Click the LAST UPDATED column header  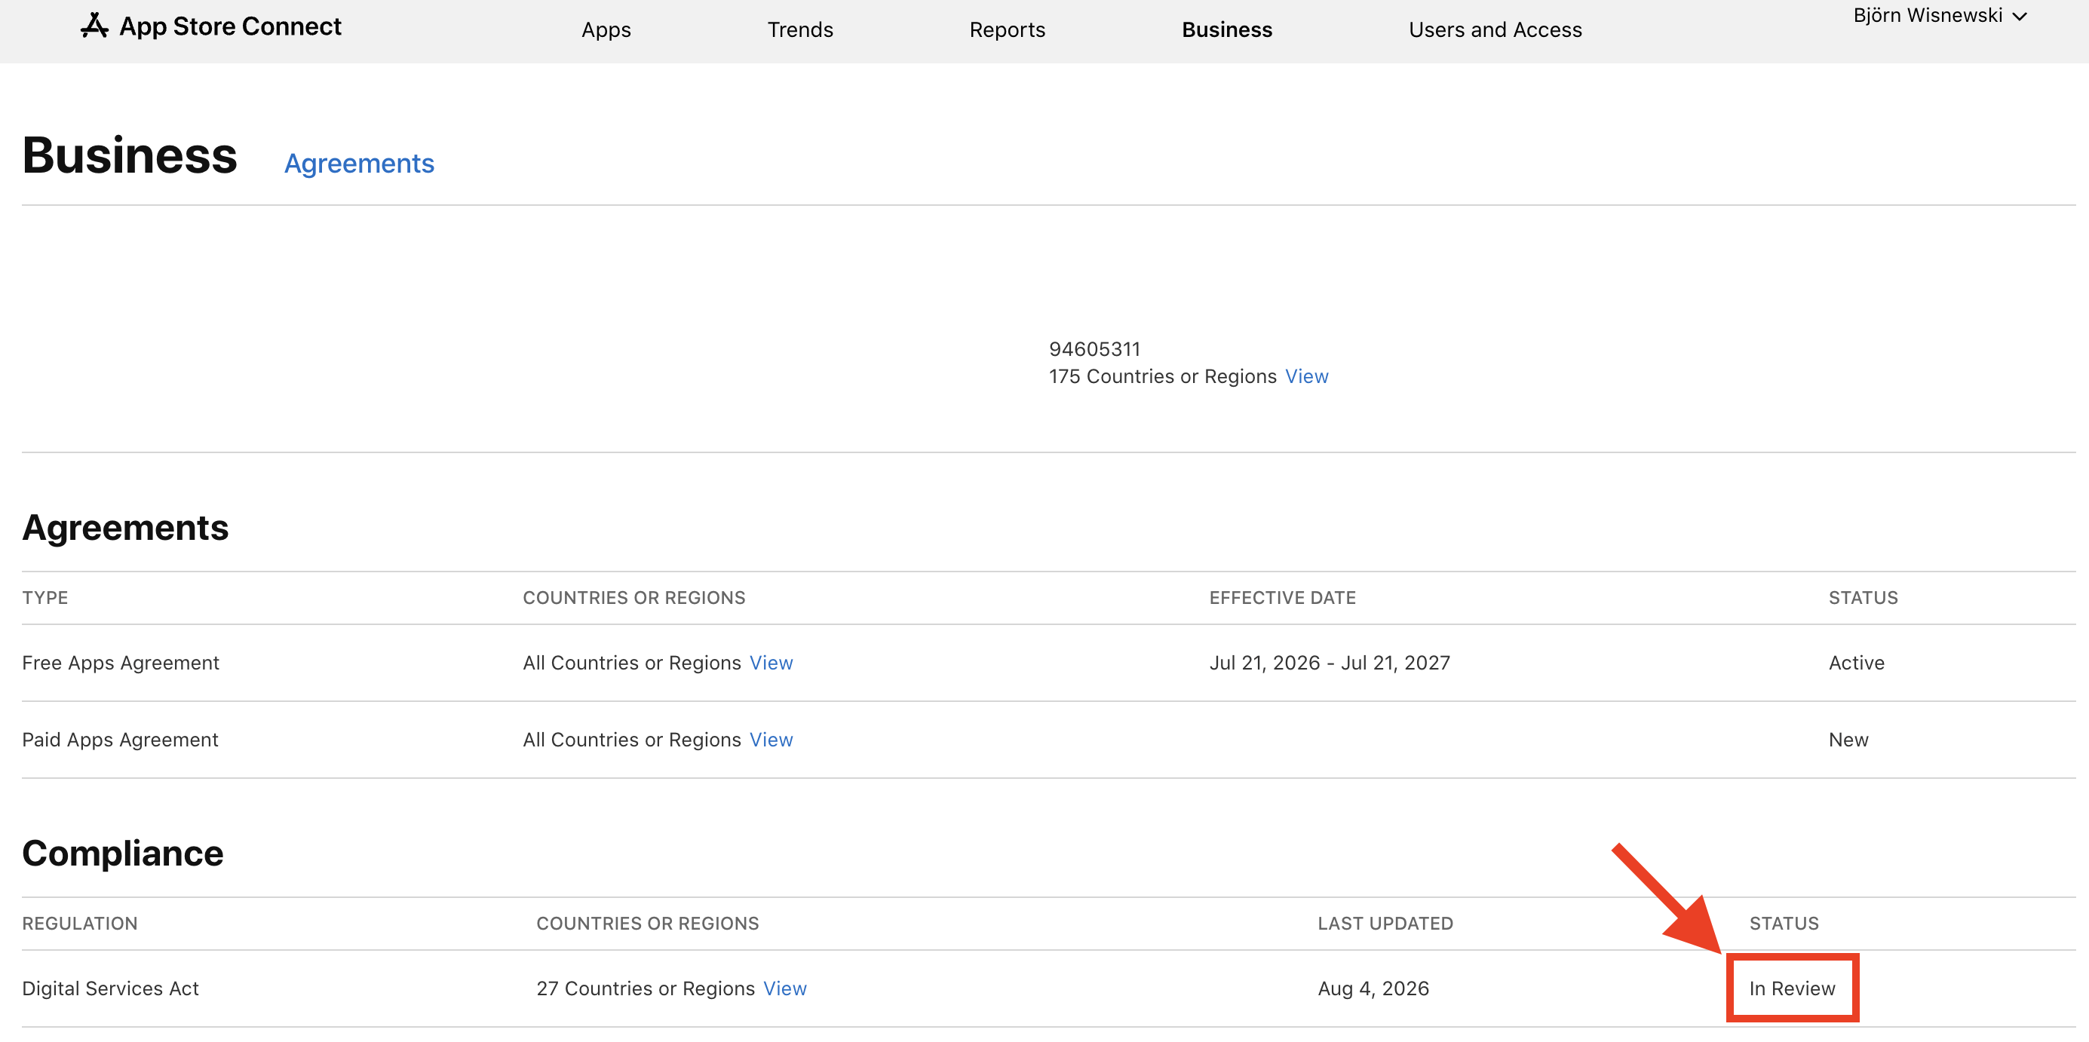[x=1385, y=924]
